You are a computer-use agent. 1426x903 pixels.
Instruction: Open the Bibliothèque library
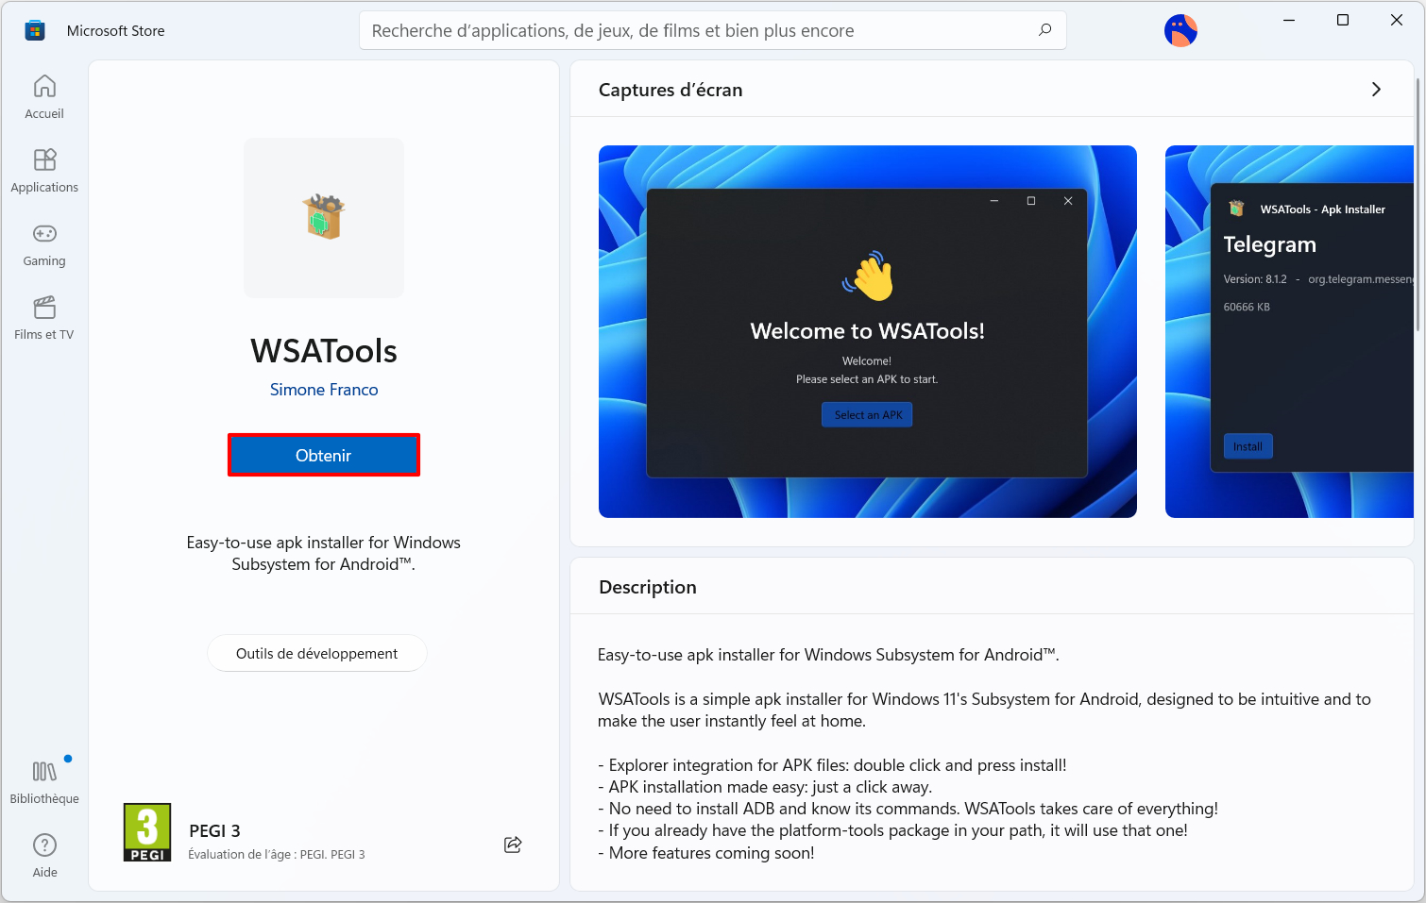[x=44, y=782]
